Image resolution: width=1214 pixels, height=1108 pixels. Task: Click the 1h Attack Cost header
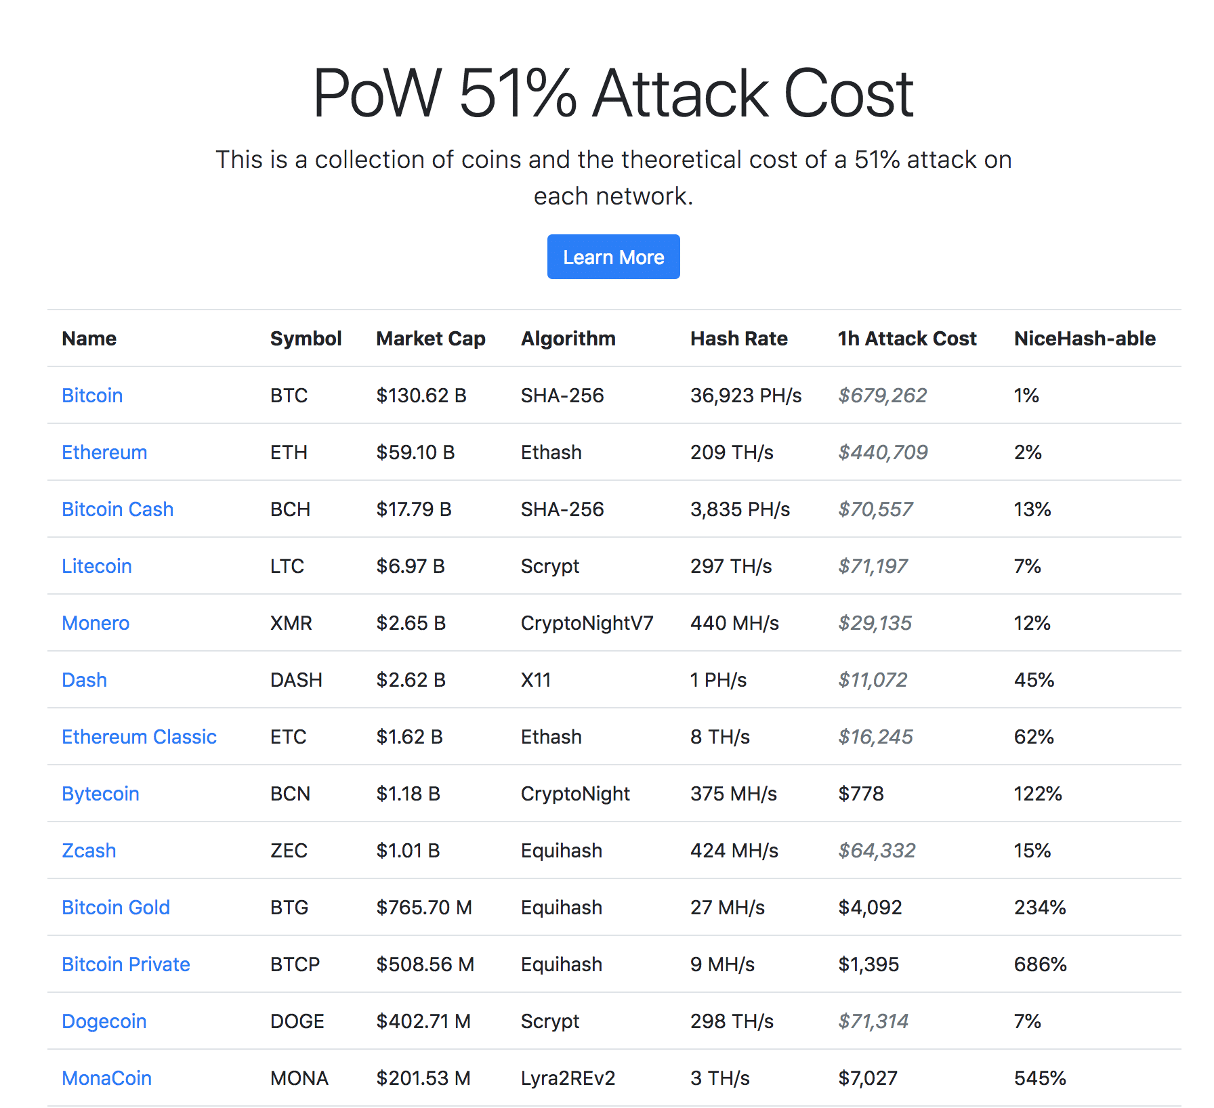(907, 339)
